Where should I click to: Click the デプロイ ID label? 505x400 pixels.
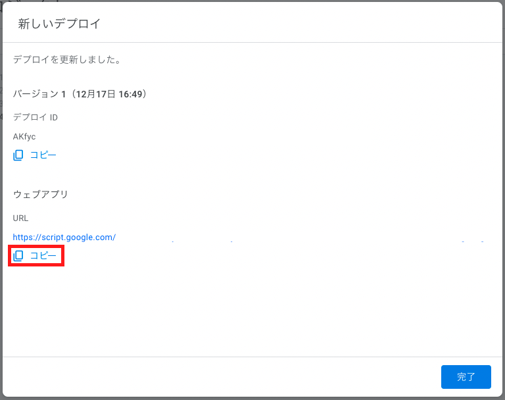(x=35, y=117)
